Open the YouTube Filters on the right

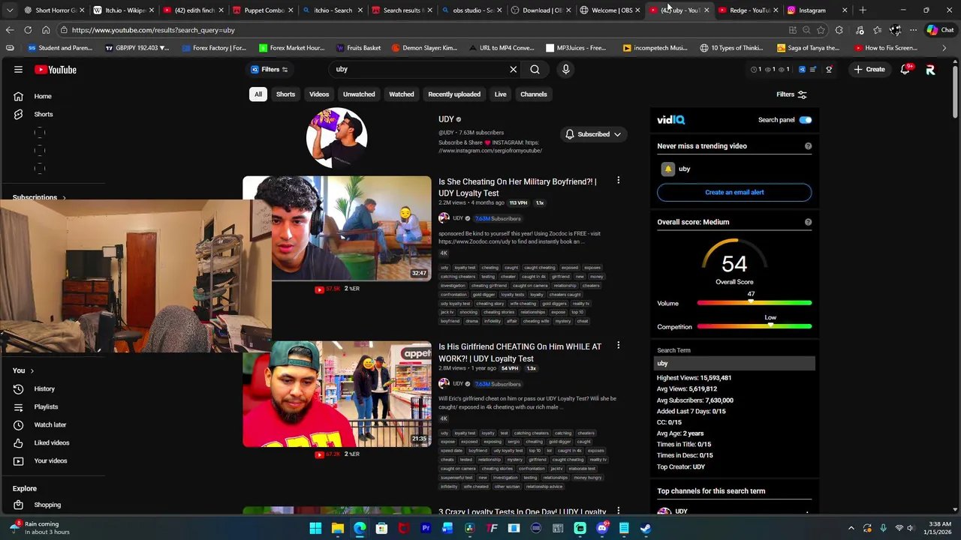pos(791,94)
